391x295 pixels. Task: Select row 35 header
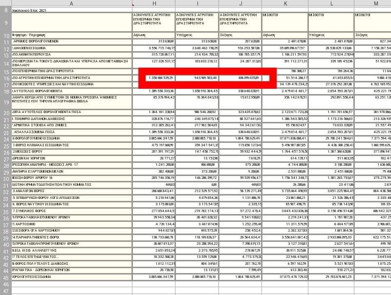tap(6, 212)
